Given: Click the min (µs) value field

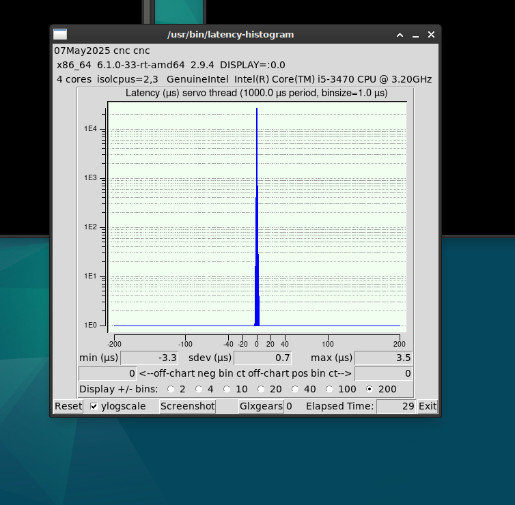Looking at the screenshot, I should click(150, 358).
